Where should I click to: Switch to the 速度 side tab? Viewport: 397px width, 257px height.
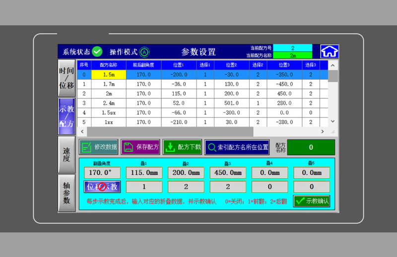click(x=66, y=154)
